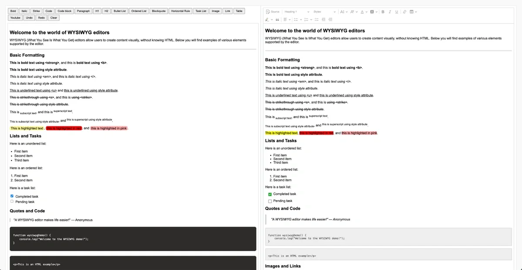
Task: Click the Horizontal Rule button
Action: point(180,11)
